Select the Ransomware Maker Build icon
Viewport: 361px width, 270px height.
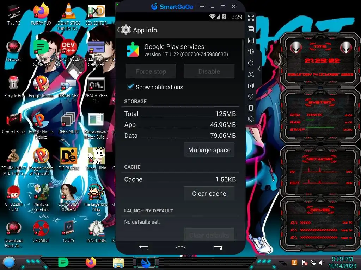(96, 126)
